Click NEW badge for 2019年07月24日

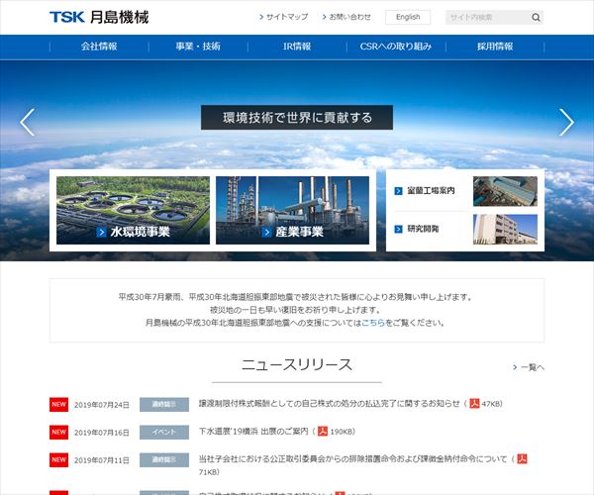(58, 405)
